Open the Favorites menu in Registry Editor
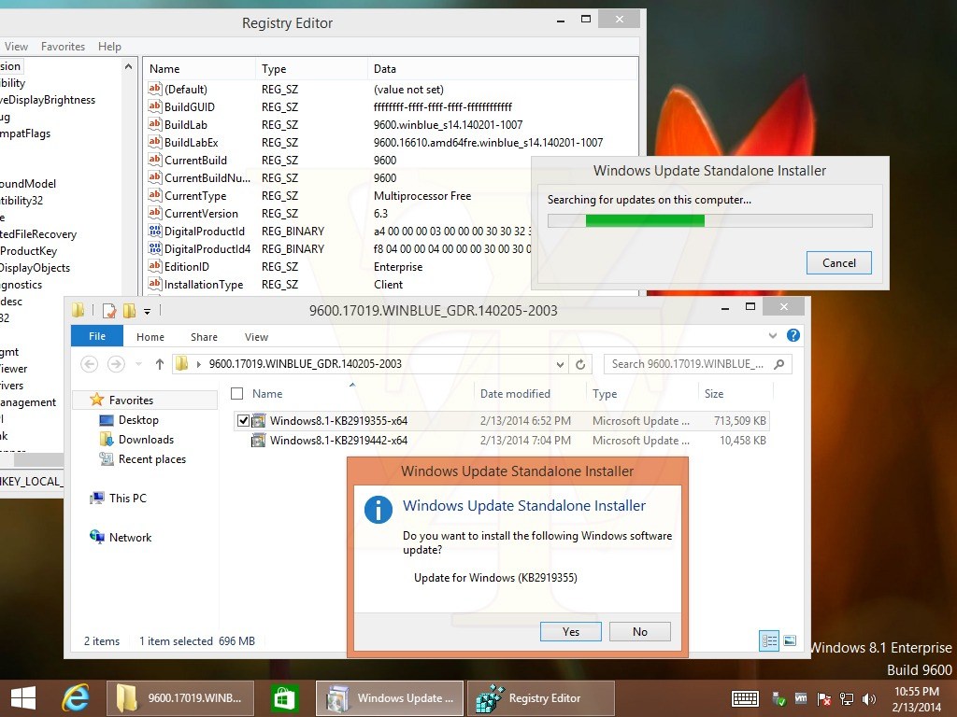The width and height of the screenshot is (957, 717). click(64, 47)
